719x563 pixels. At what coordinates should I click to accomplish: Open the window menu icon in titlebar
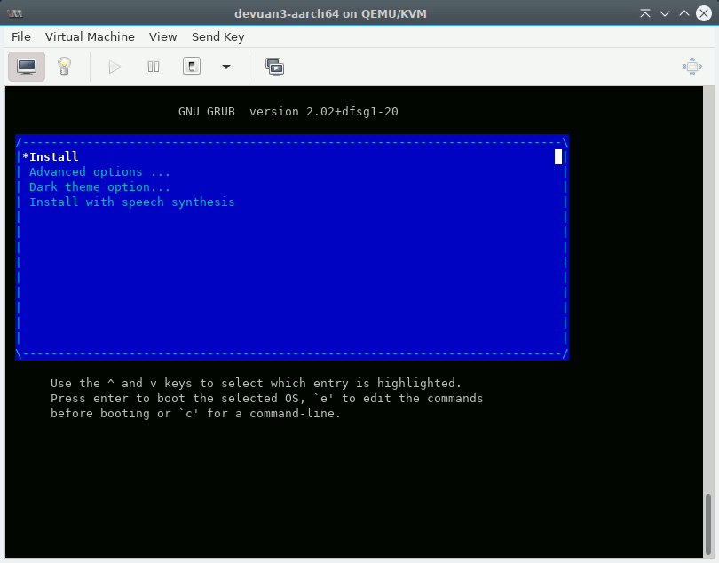tap(15, 13)
